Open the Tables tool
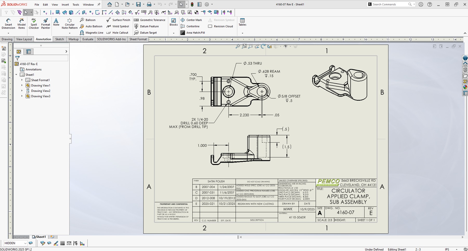Viewport: 468px width, 251px height. [x=242, y=22]
